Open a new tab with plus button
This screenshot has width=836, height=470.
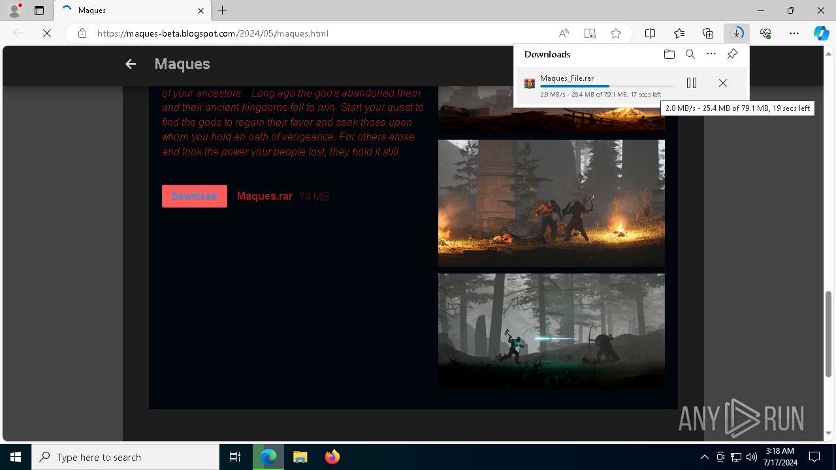pos(223,10)
